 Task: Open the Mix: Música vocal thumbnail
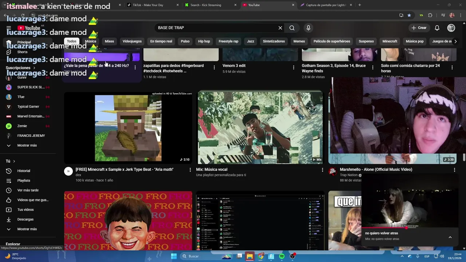260,128
